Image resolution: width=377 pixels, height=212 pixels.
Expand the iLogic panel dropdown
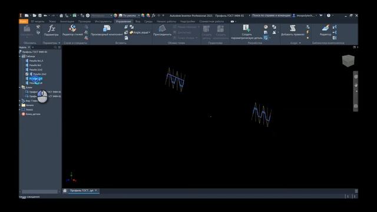300,43
